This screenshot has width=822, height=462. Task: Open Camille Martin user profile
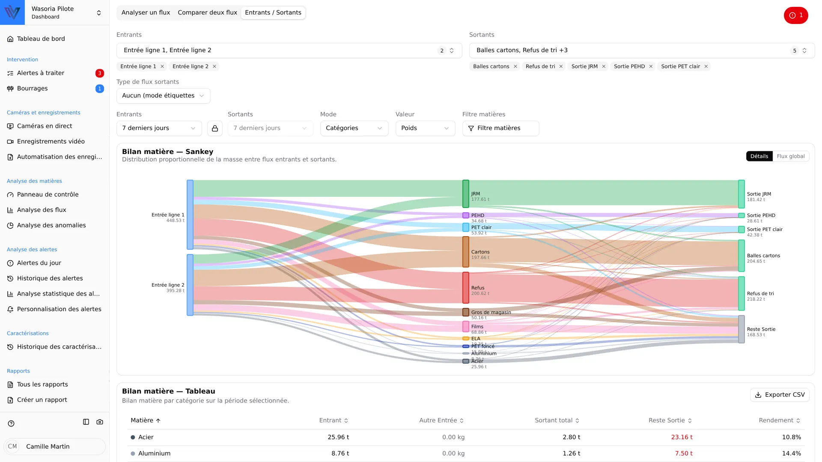tap(55, 447)
